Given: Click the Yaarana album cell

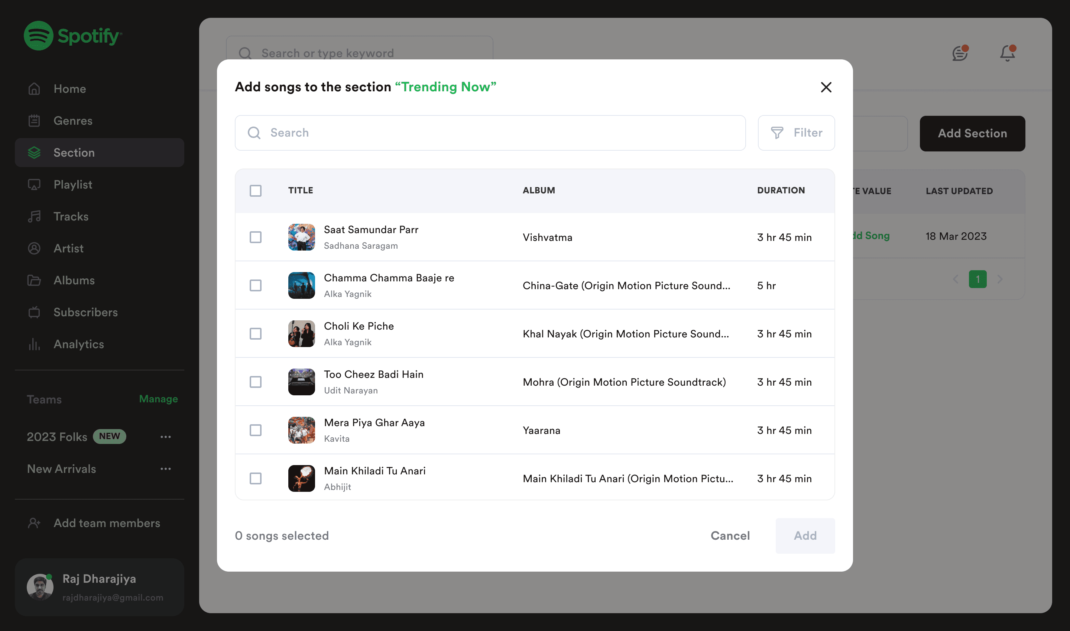Looking at the screenshot, I should [541, 430].
